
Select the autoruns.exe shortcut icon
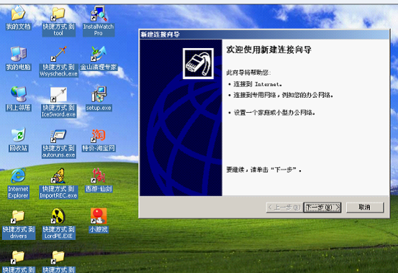click(x=58, y=136)
